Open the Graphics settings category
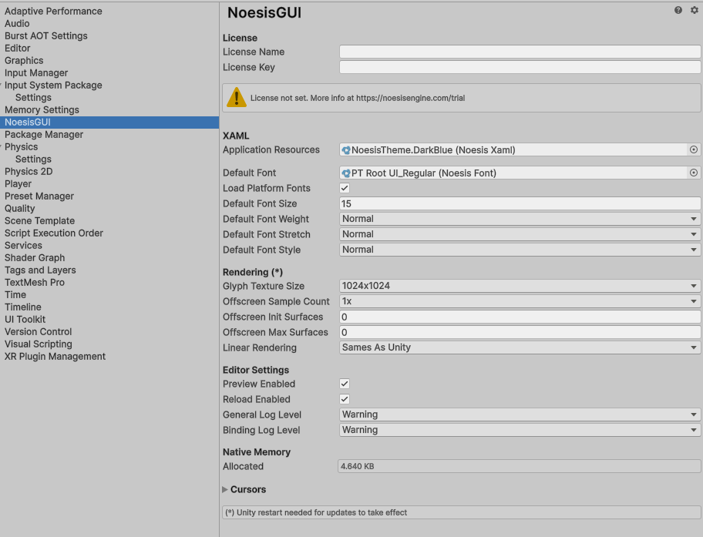Screen dimensions: 703x537 (24, 61)
